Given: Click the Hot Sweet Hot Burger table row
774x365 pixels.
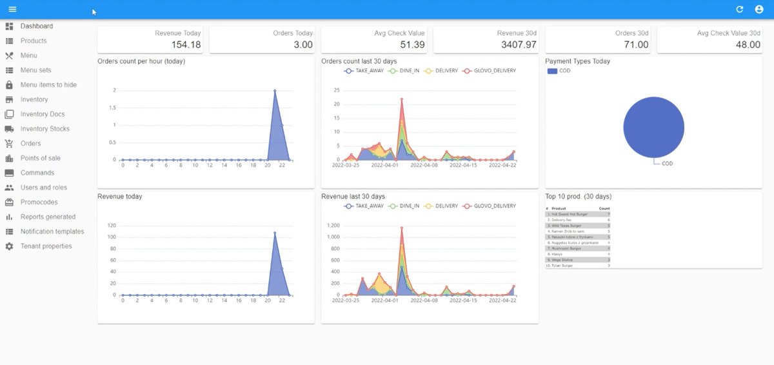Looking at the screenshot, I should click(578, 214).
